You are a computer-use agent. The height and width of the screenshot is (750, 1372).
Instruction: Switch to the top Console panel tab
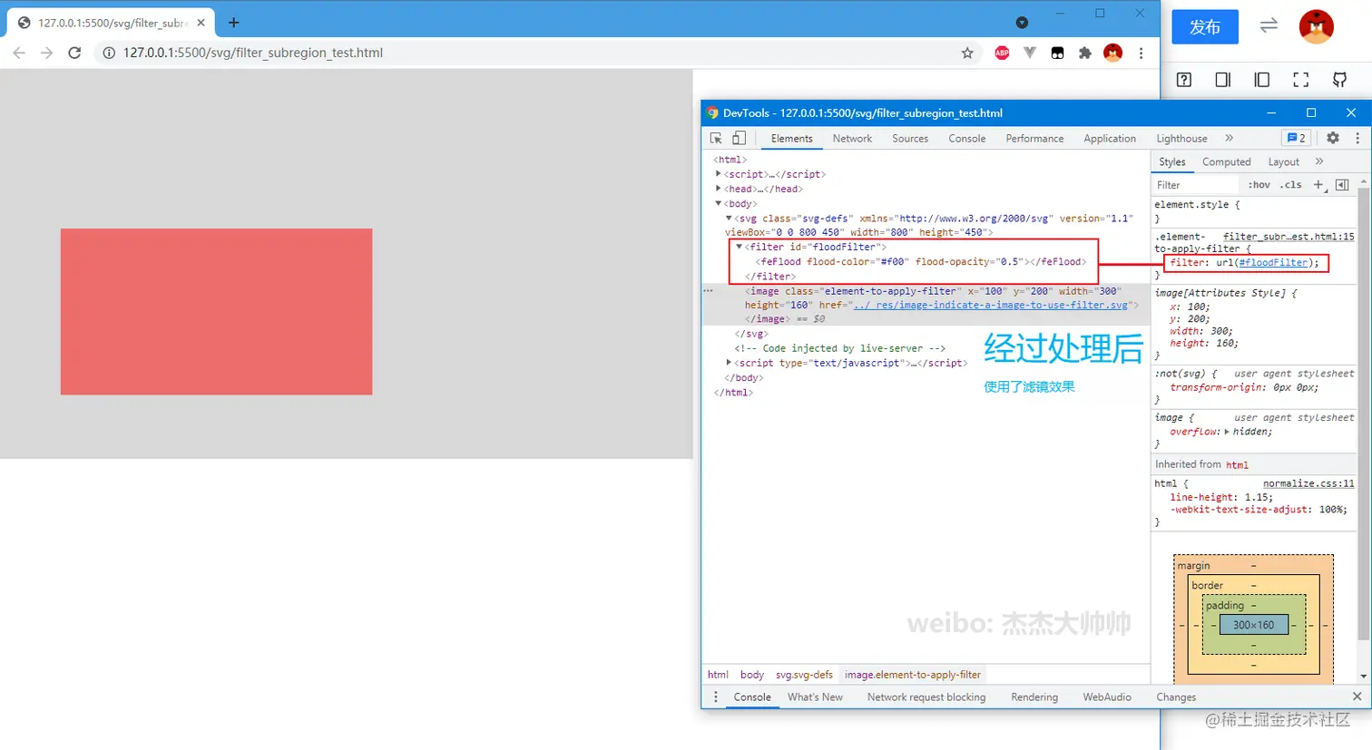[x=966, y=139]
